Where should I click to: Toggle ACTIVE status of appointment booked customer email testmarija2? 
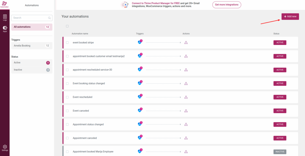click(280, 56)
